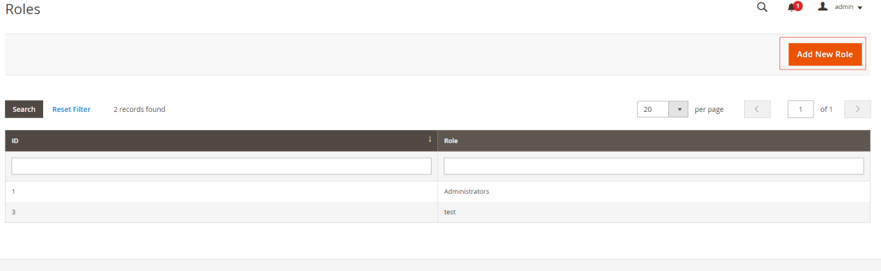
Task: Click the red notification count badge
Action: [798, 6]
